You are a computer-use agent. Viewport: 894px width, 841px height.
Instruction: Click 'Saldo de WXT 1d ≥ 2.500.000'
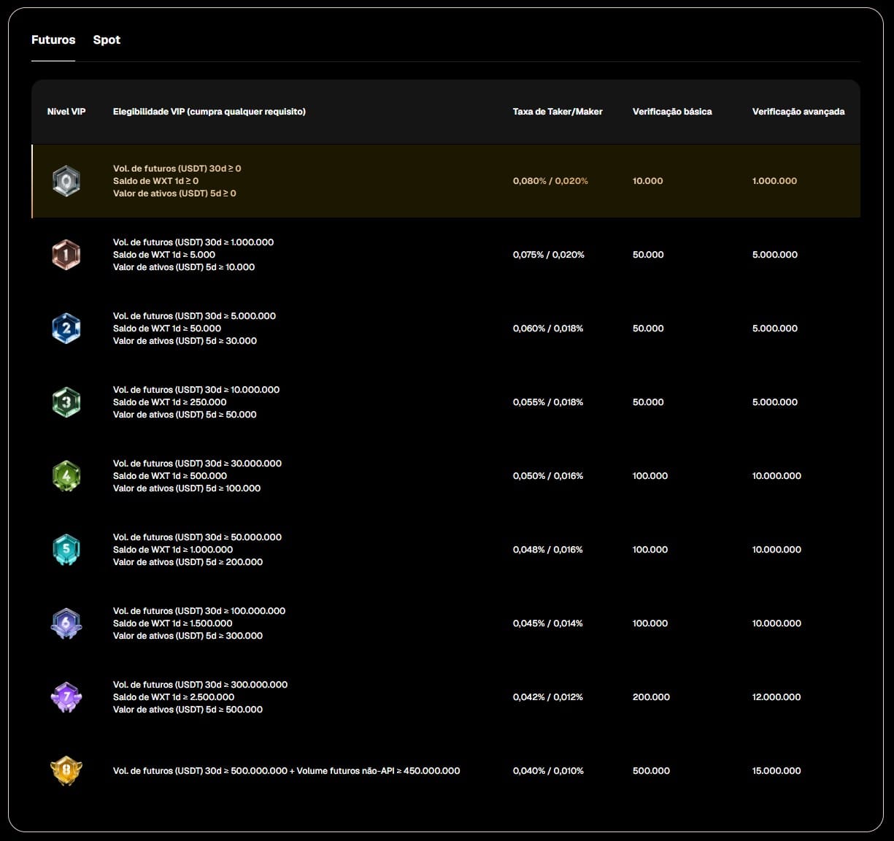174,697
